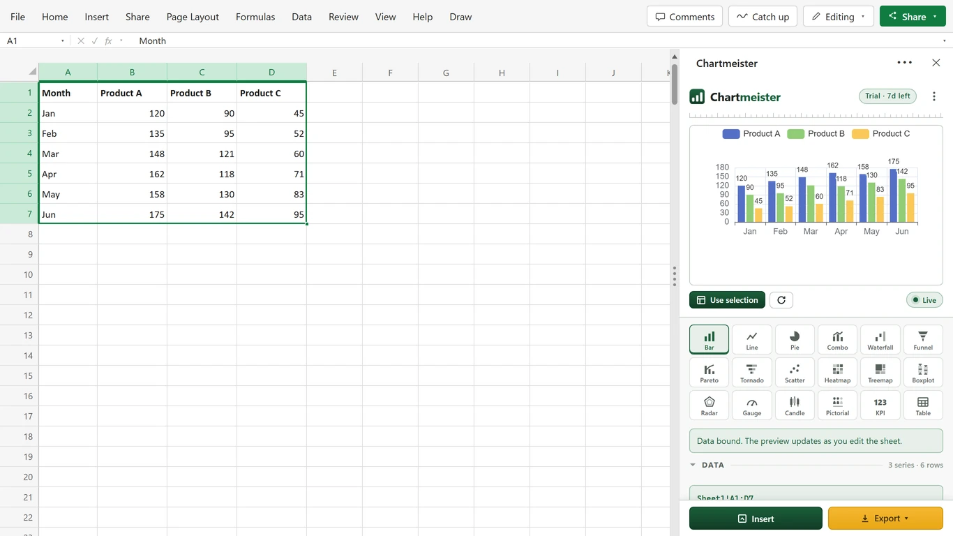Screen dimensions: 953x536
Task: Select the Radar chart type
Action: point(709,405)
